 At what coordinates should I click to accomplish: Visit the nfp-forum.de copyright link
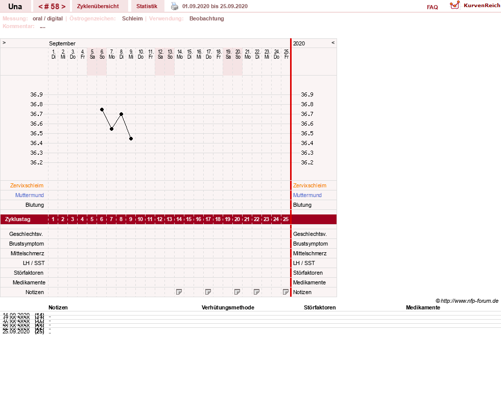[467, 301]
